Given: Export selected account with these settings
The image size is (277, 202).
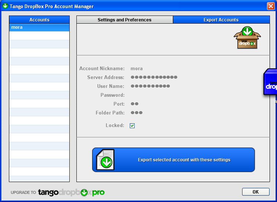Looking at the screenshot, I should click(174, 160).
